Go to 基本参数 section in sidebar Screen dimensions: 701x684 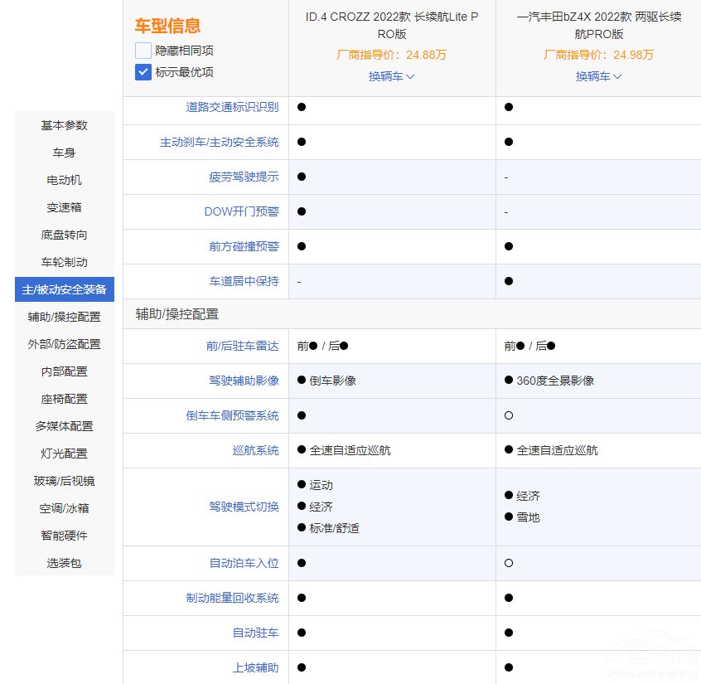click(x=65, y=125)
